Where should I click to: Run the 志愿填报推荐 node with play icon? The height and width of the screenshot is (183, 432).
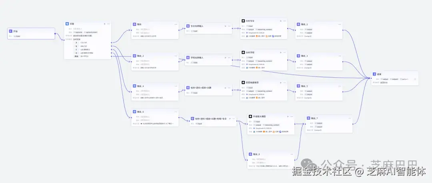click(x=281, y=83)
